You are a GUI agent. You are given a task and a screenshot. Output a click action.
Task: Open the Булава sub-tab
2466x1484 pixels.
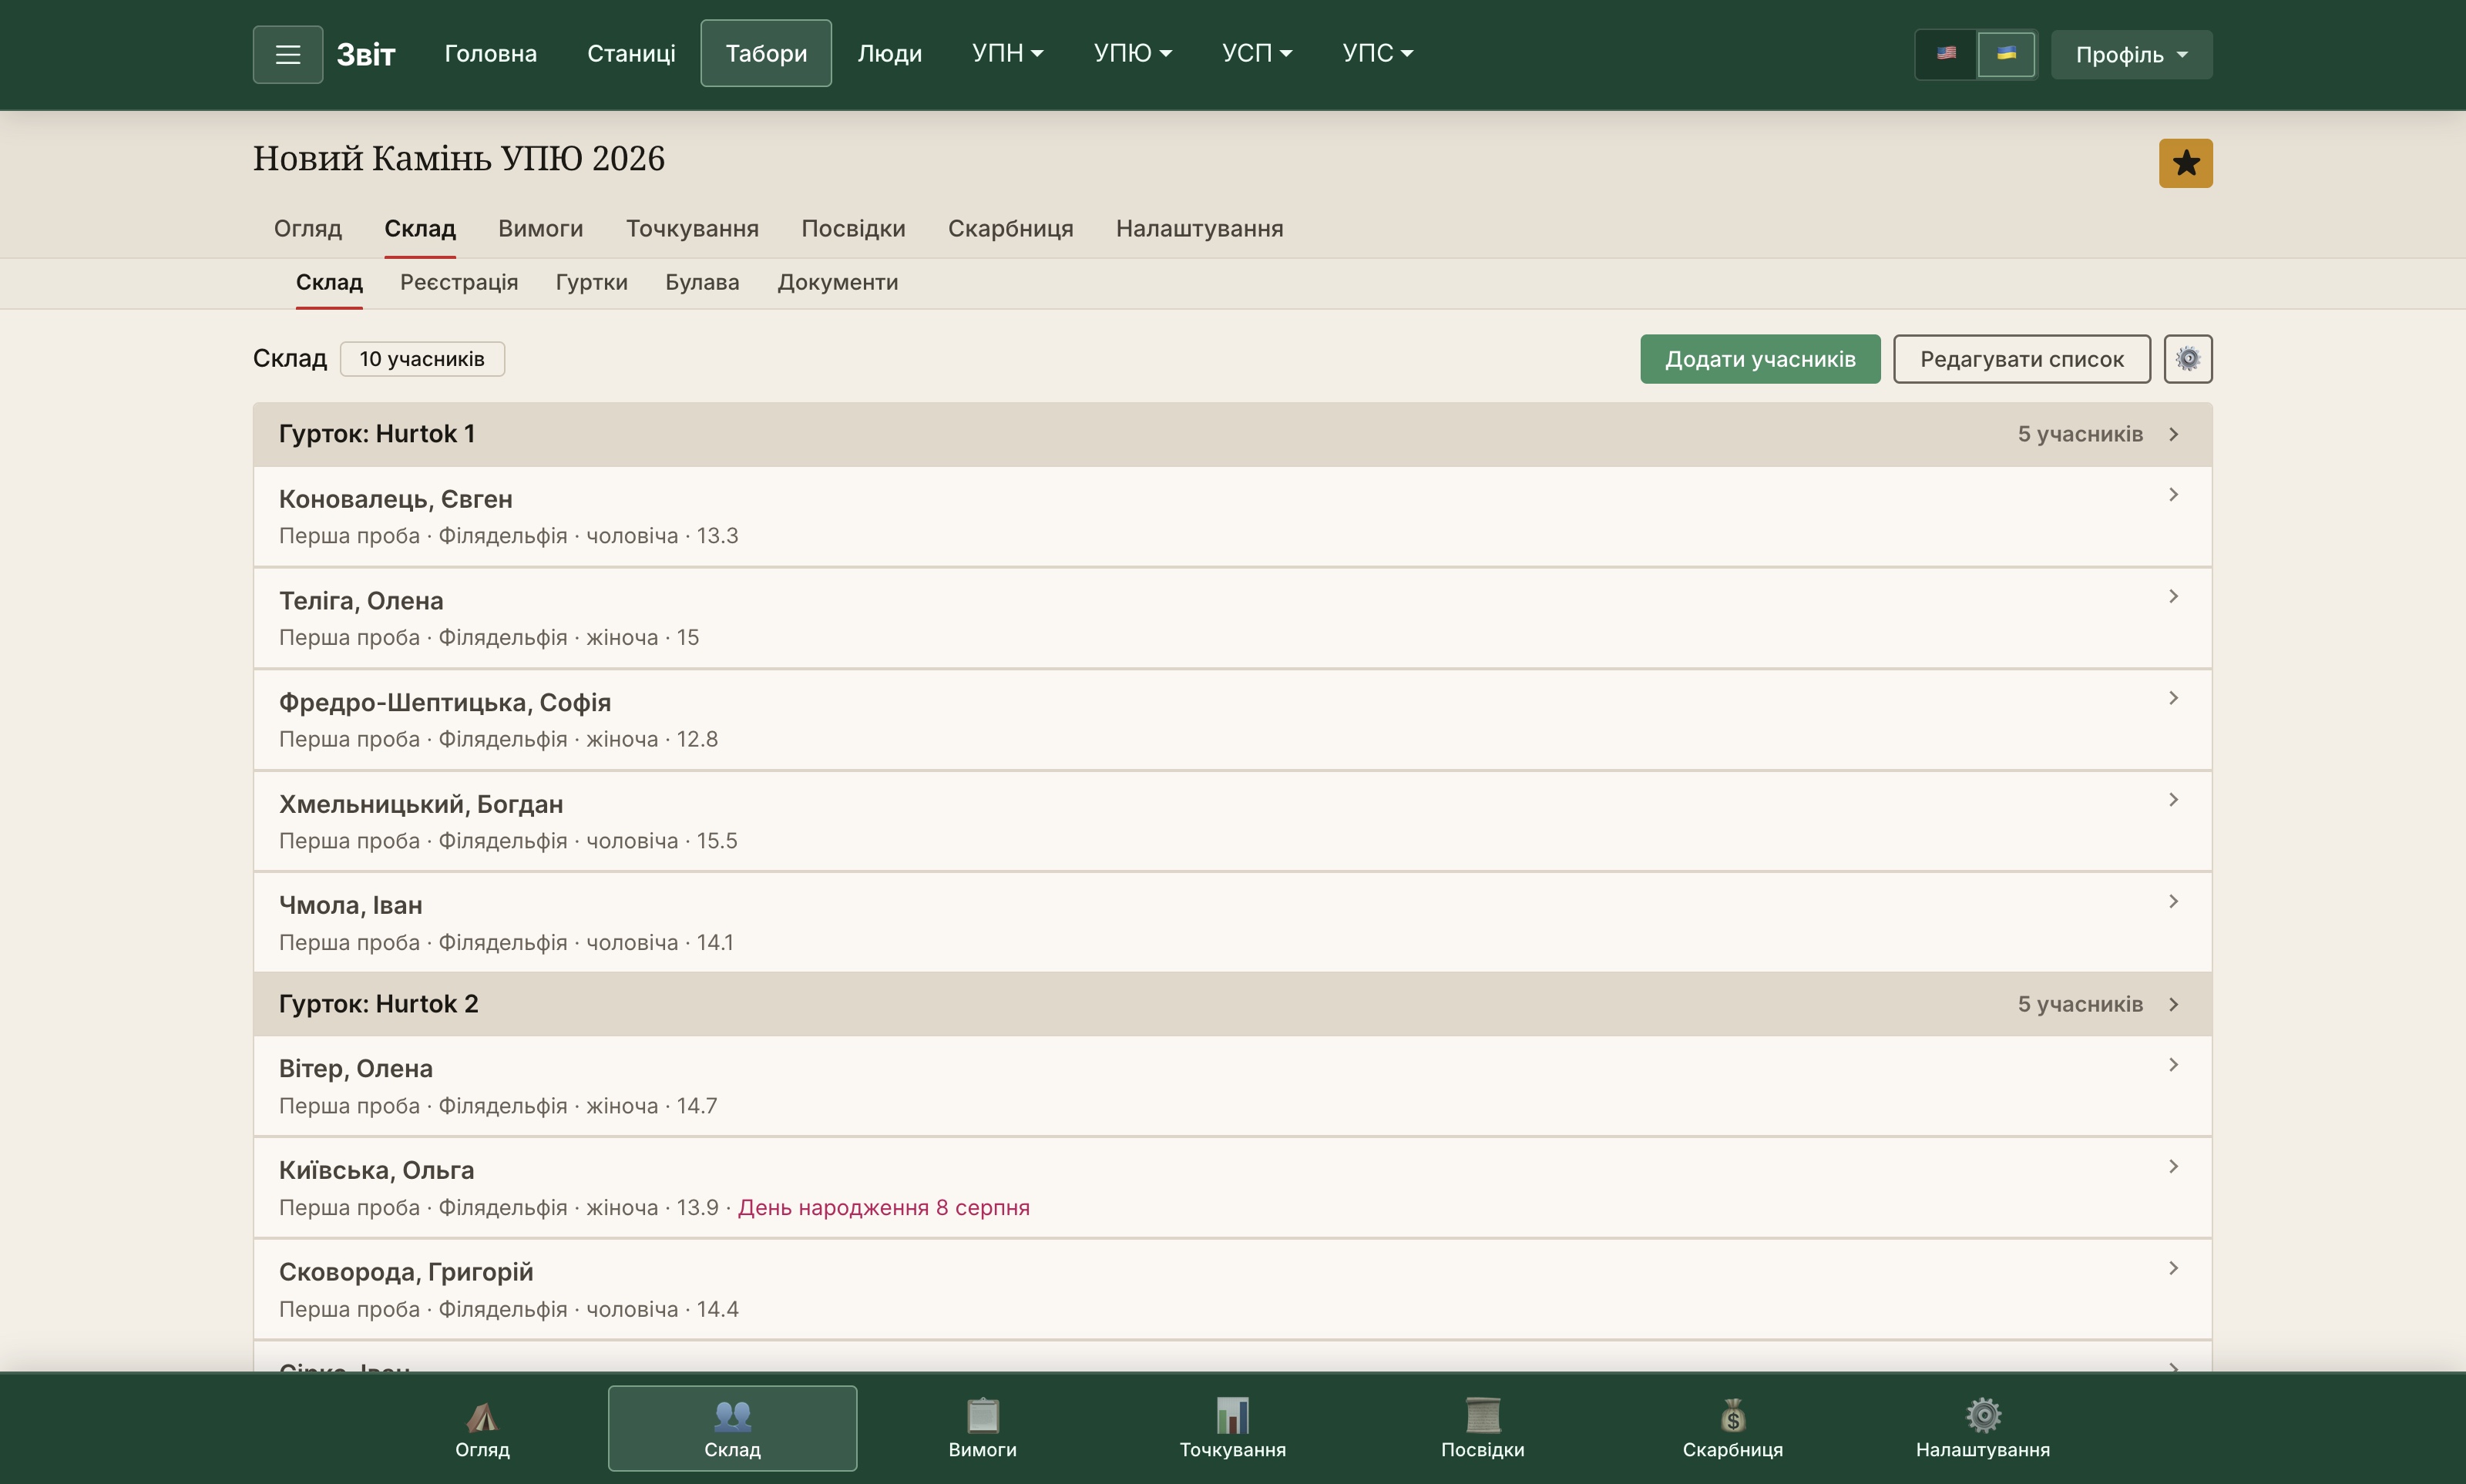pos(702,282)
